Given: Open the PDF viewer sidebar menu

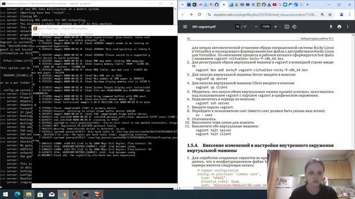Looking at the screenshot, I should coord(185,27).
